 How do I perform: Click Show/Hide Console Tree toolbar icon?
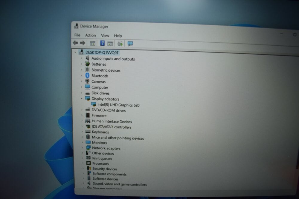[x=92, y=43]
